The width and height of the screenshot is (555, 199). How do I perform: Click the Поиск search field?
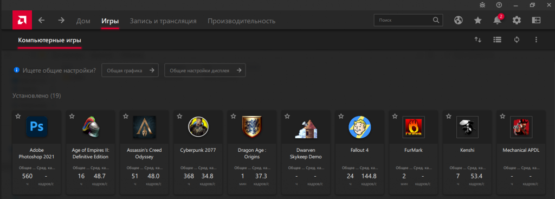coord(408,20)
